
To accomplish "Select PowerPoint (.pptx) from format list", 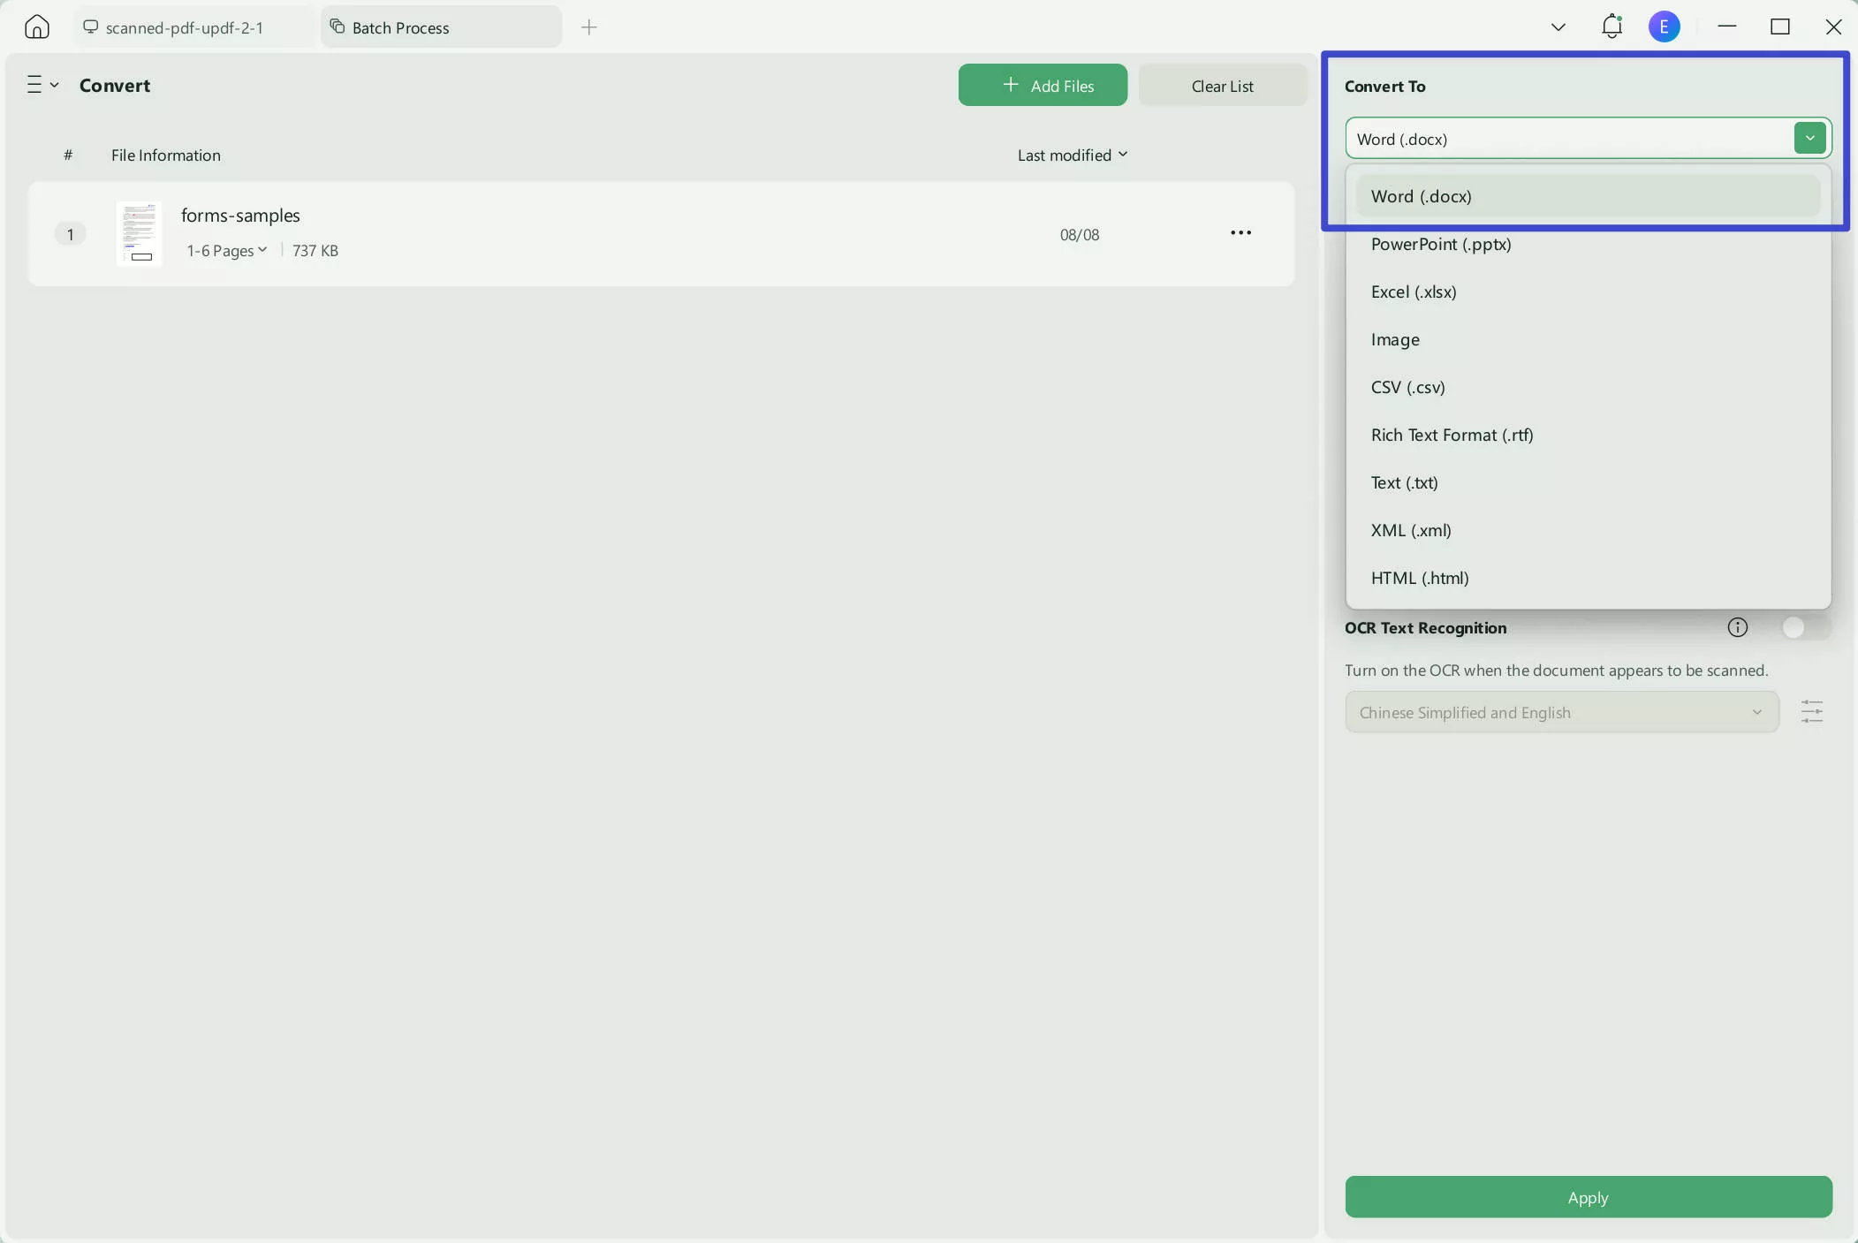I will point(1440,244).
